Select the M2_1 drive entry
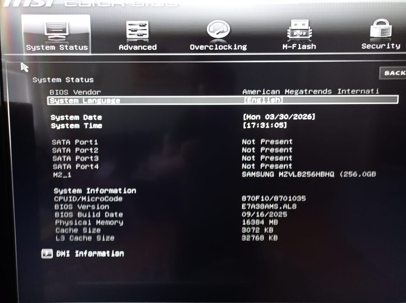406x303 pixels. [62, 175]
